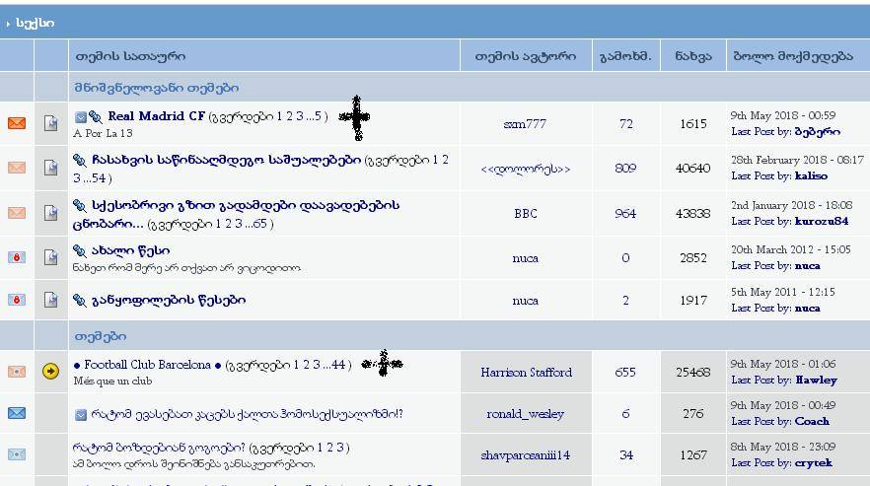Click the new-post icon in the ronald_wesley topic row
This screenshot has height=486, width=870.
pos(81,414)
